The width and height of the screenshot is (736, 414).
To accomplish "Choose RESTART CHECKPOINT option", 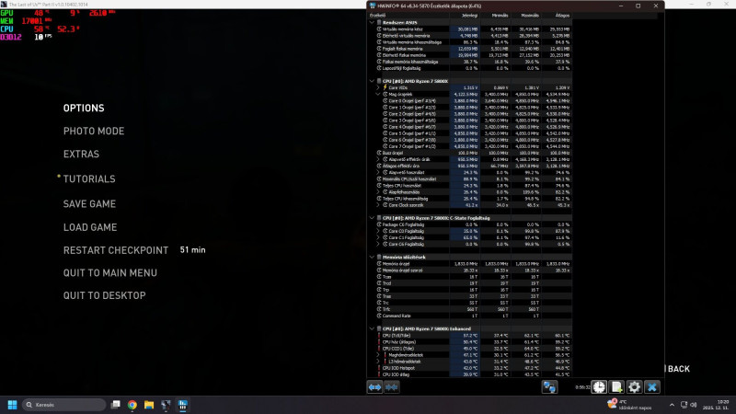I will (x=116, y=250).
